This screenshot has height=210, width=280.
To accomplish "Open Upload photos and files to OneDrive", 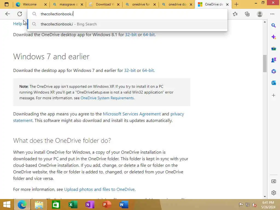I will (99, 189).
